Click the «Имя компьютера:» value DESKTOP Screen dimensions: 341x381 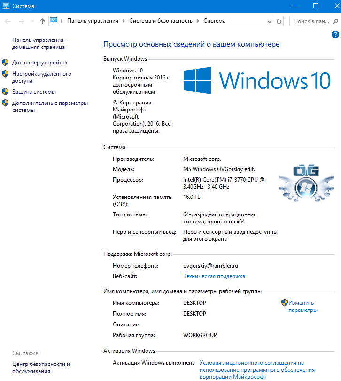pos(194,303)
